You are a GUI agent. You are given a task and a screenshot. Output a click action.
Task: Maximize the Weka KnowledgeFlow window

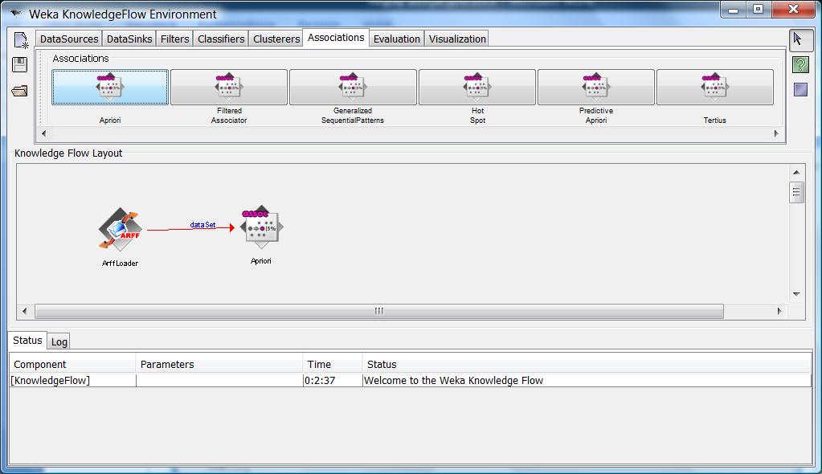pos(758,10)
